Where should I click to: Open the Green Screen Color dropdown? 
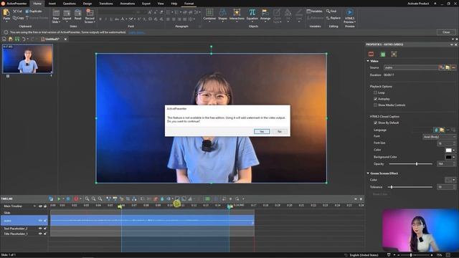coord(454,180)
